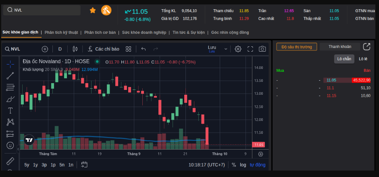Expand the Lưu save dropdown arrow
Screen dimensions: 379x177
tap(226, 49)
